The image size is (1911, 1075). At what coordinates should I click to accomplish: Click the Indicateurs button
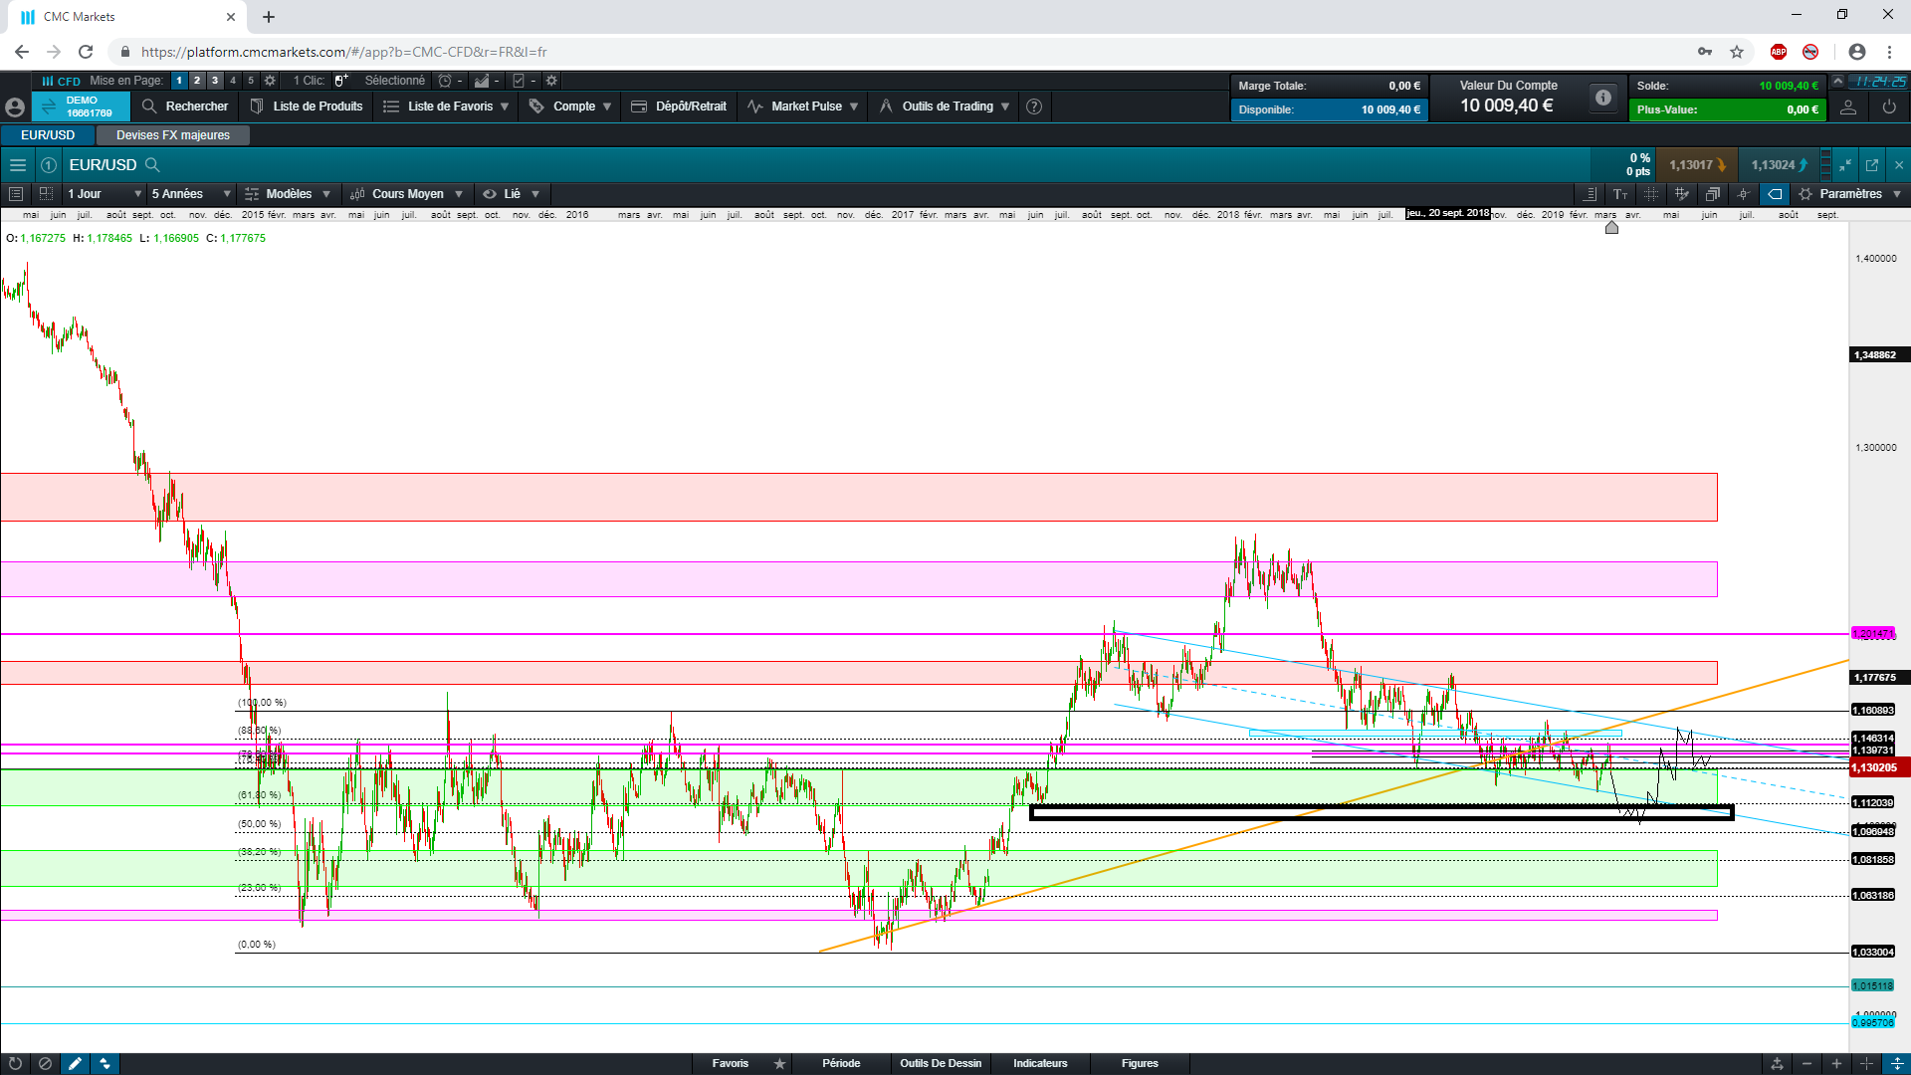point(1040,1063)
